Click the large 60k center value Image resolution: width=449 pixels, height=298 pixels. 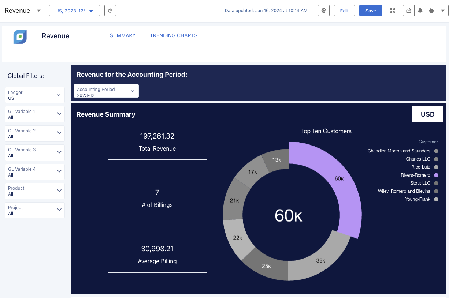click(x=289, y=216)
